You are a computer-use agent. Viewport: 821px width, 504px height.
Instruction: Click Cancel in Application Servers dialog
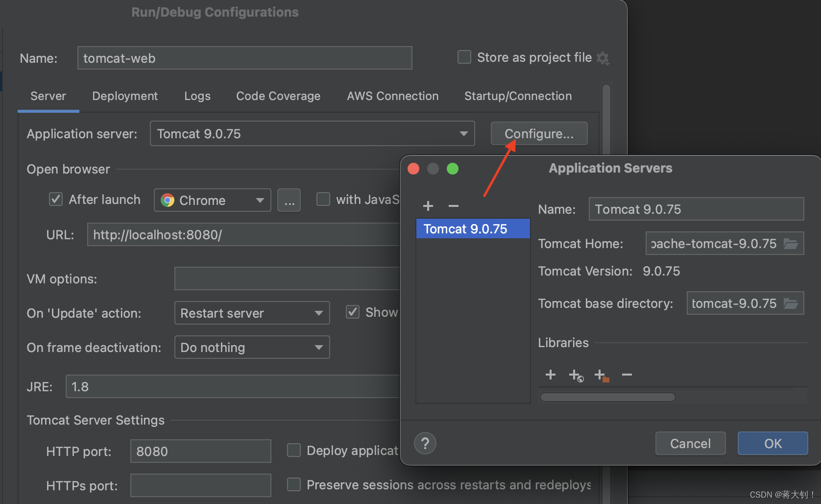[691, 443]
